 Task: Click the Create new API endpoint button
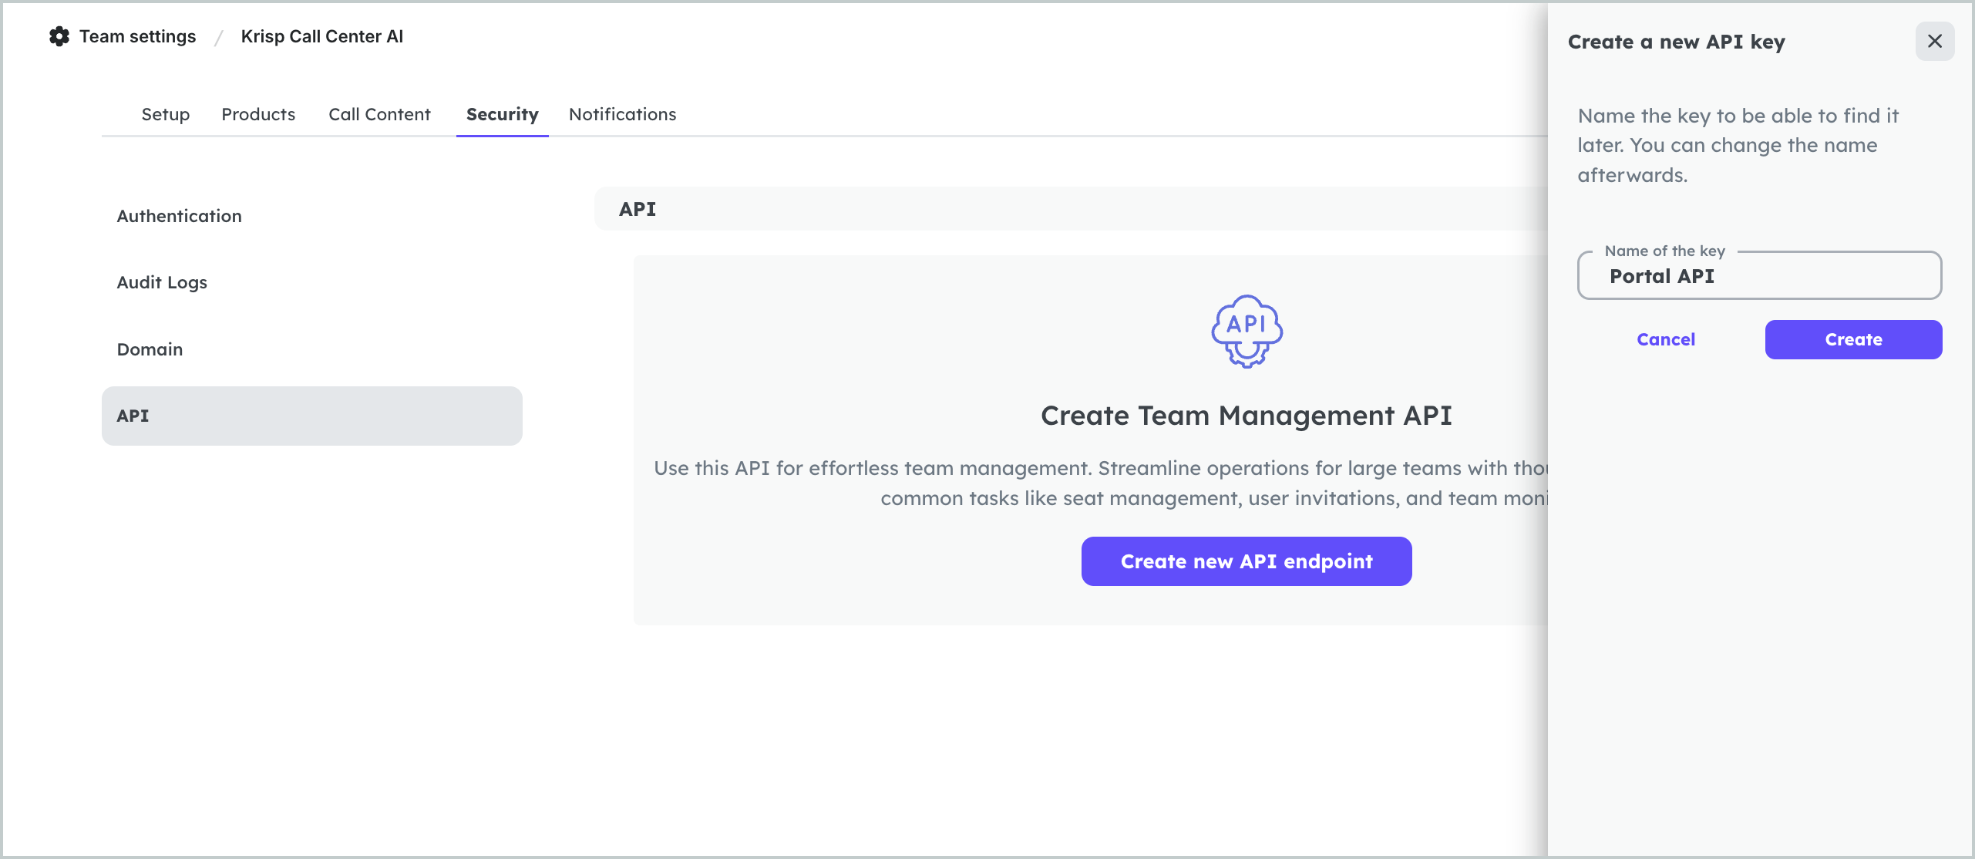(x=1246, y=561)
